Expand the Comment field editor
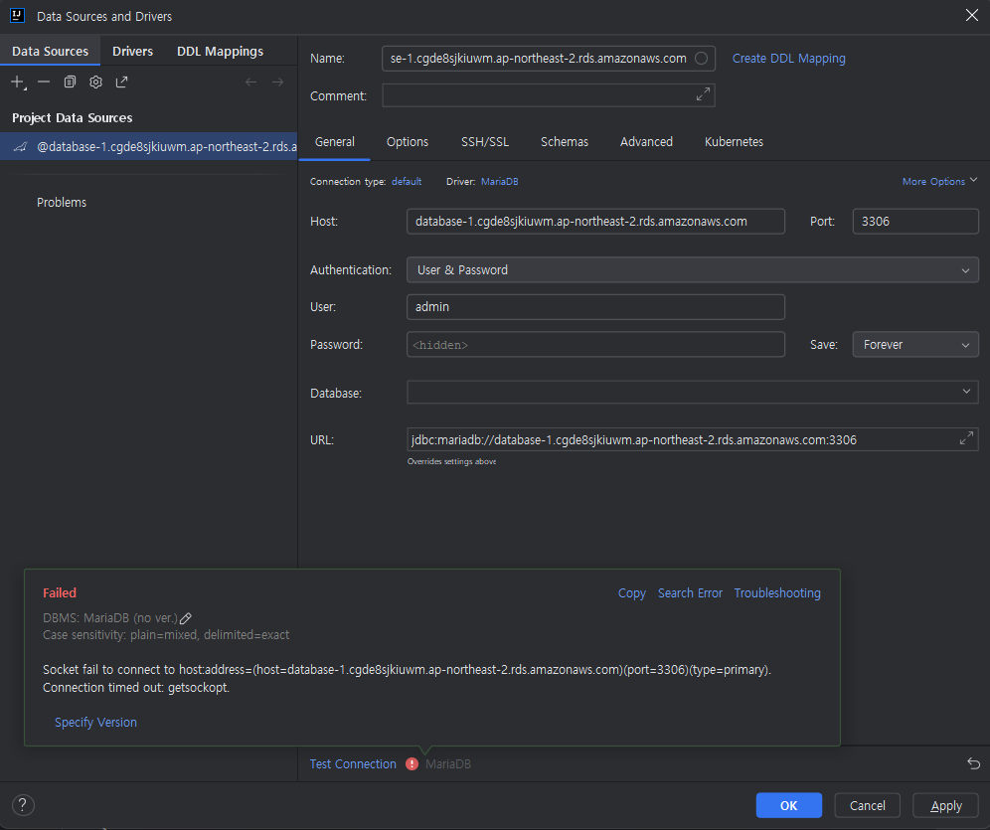The image size is (990, 830). [x=703, y=94]
